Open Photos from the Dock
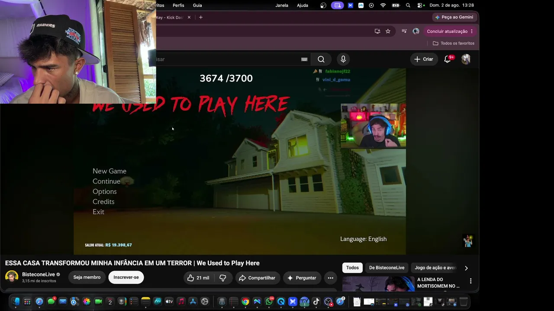 click(87, 301)
